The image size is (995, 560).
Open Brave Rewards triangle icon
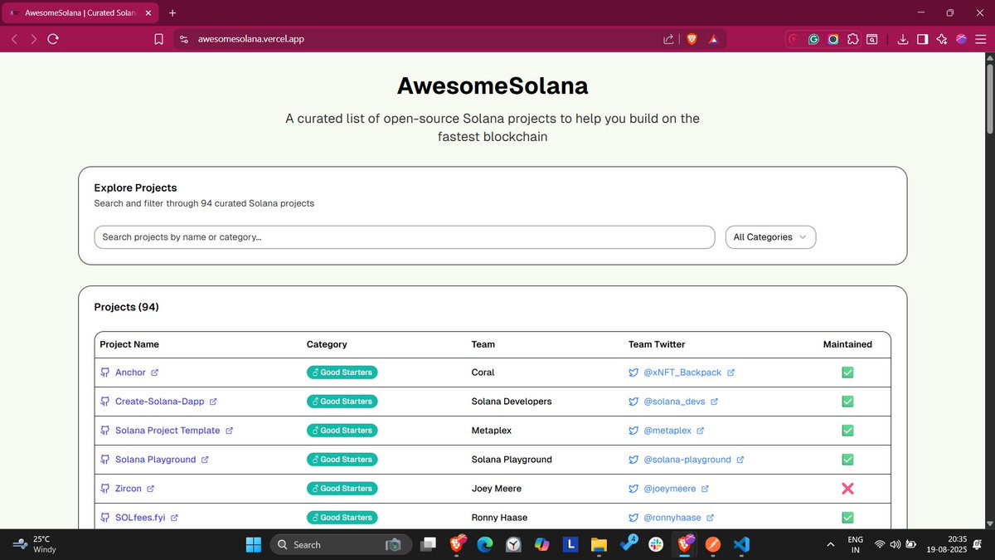pos(713,39)
